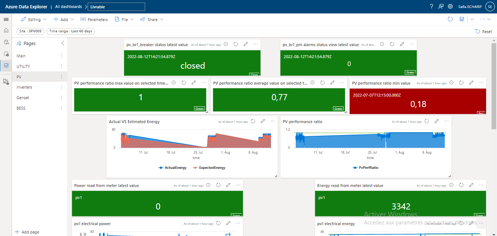Refresh pv1 electrical power tile
This screenshot has height=236, width=497.
(x=218, y=223)
